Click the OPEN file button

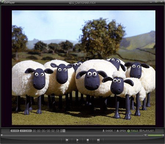pyautogui.click(x=121, y=131)
